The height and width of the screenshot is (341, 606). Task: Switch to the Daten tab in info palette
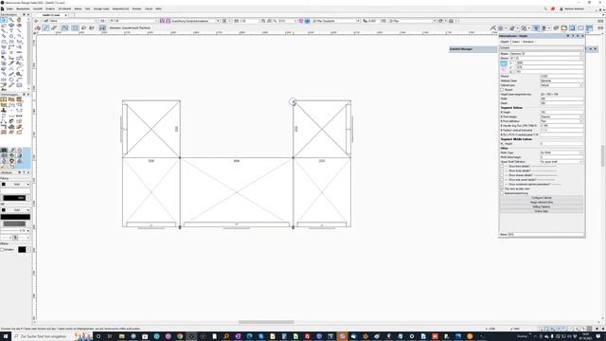tap(515, 42)
